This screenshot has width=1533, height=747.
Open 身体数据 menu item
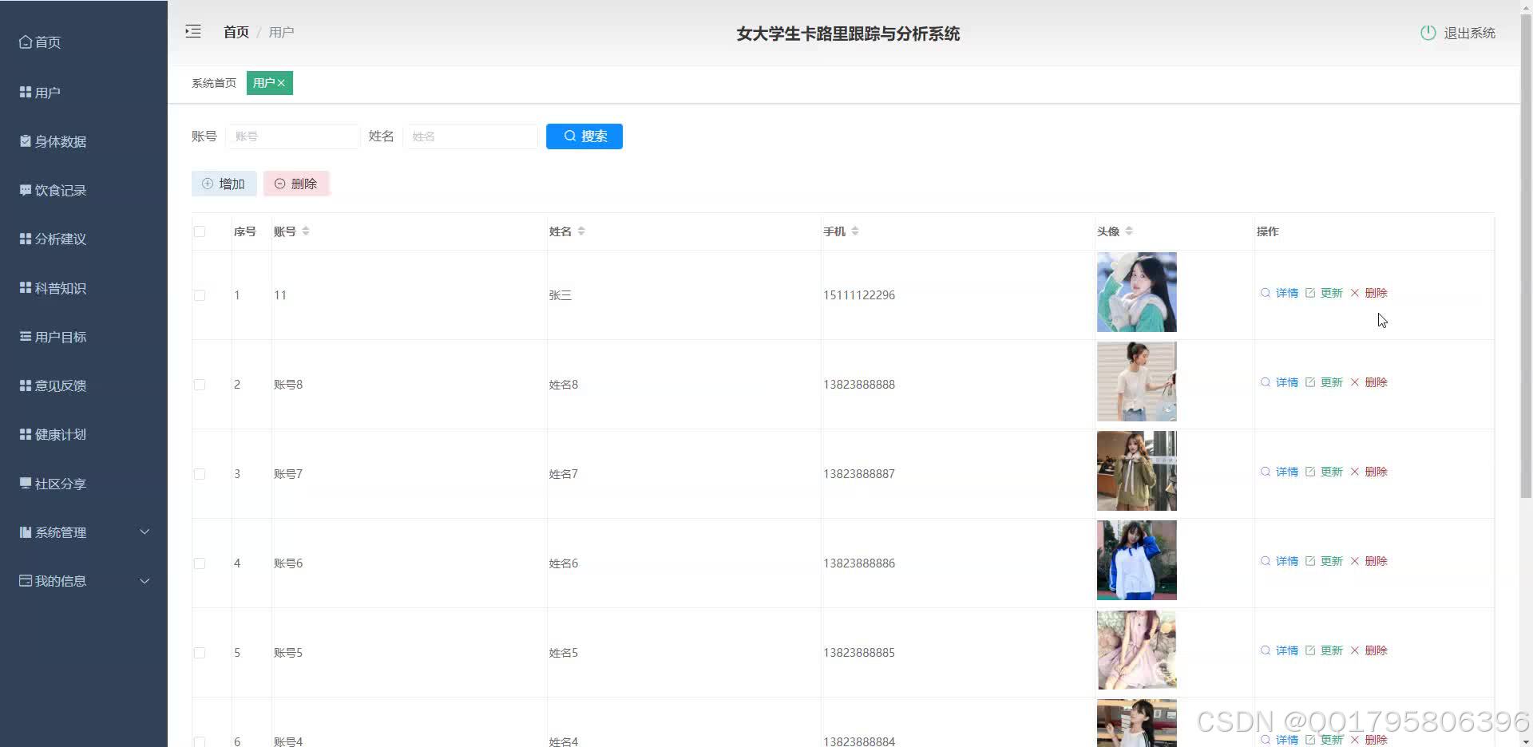coord(84,141)
